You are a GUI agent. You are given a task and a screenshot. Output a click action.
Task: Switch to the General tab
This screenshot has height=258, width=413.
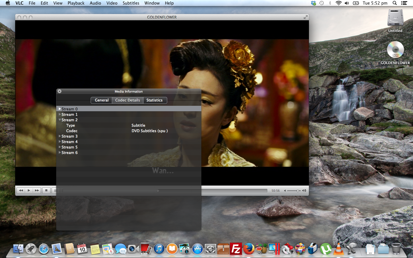pyautogui.click(x=102, y=100)
